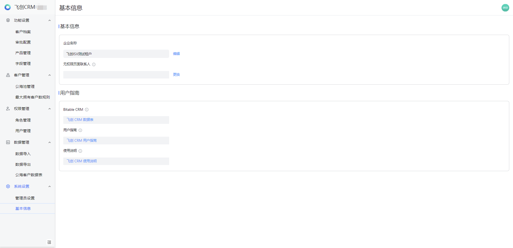This screenshot has width=513, height=248.
Task: Collapse the sidebar using bottom icon
Action: pyautogui.click(x=49, y=242)
